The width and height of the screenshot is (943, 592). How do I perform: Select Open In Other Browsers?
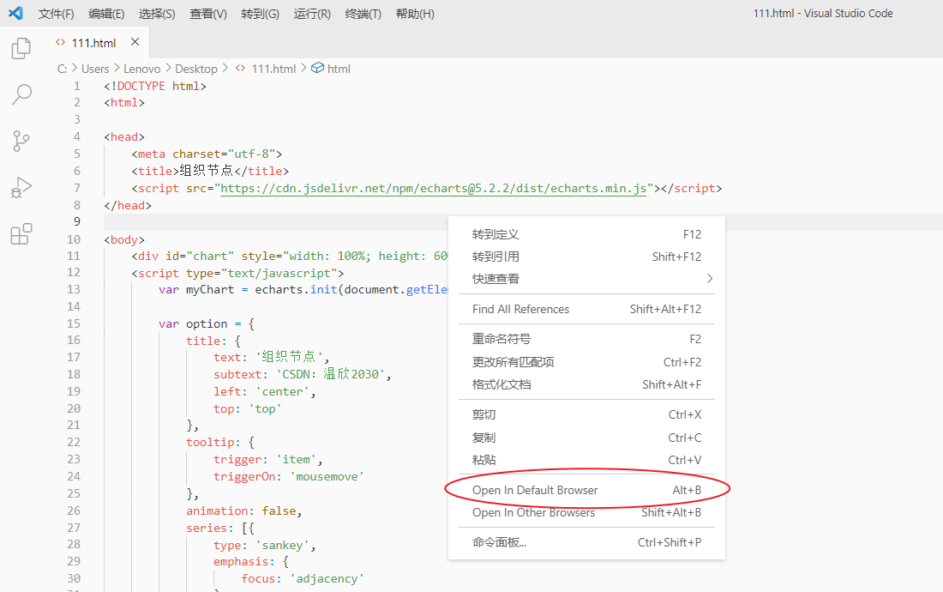(586, 512)
